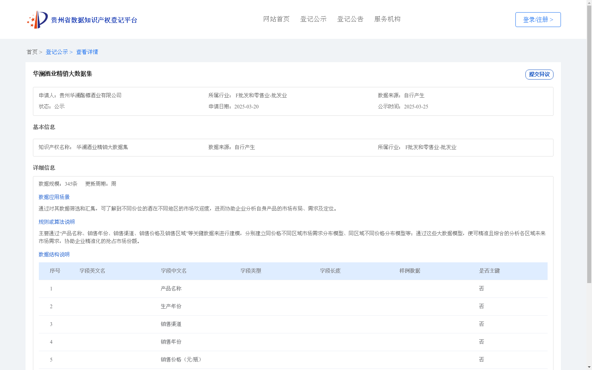Select 服务机构 in the top navigation

(x=387, y=19)
